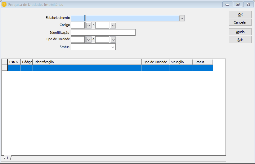Open the first Codigo range dropdown arrow
This screenshot has width=255, height=164.
click(x=89, y=25)
